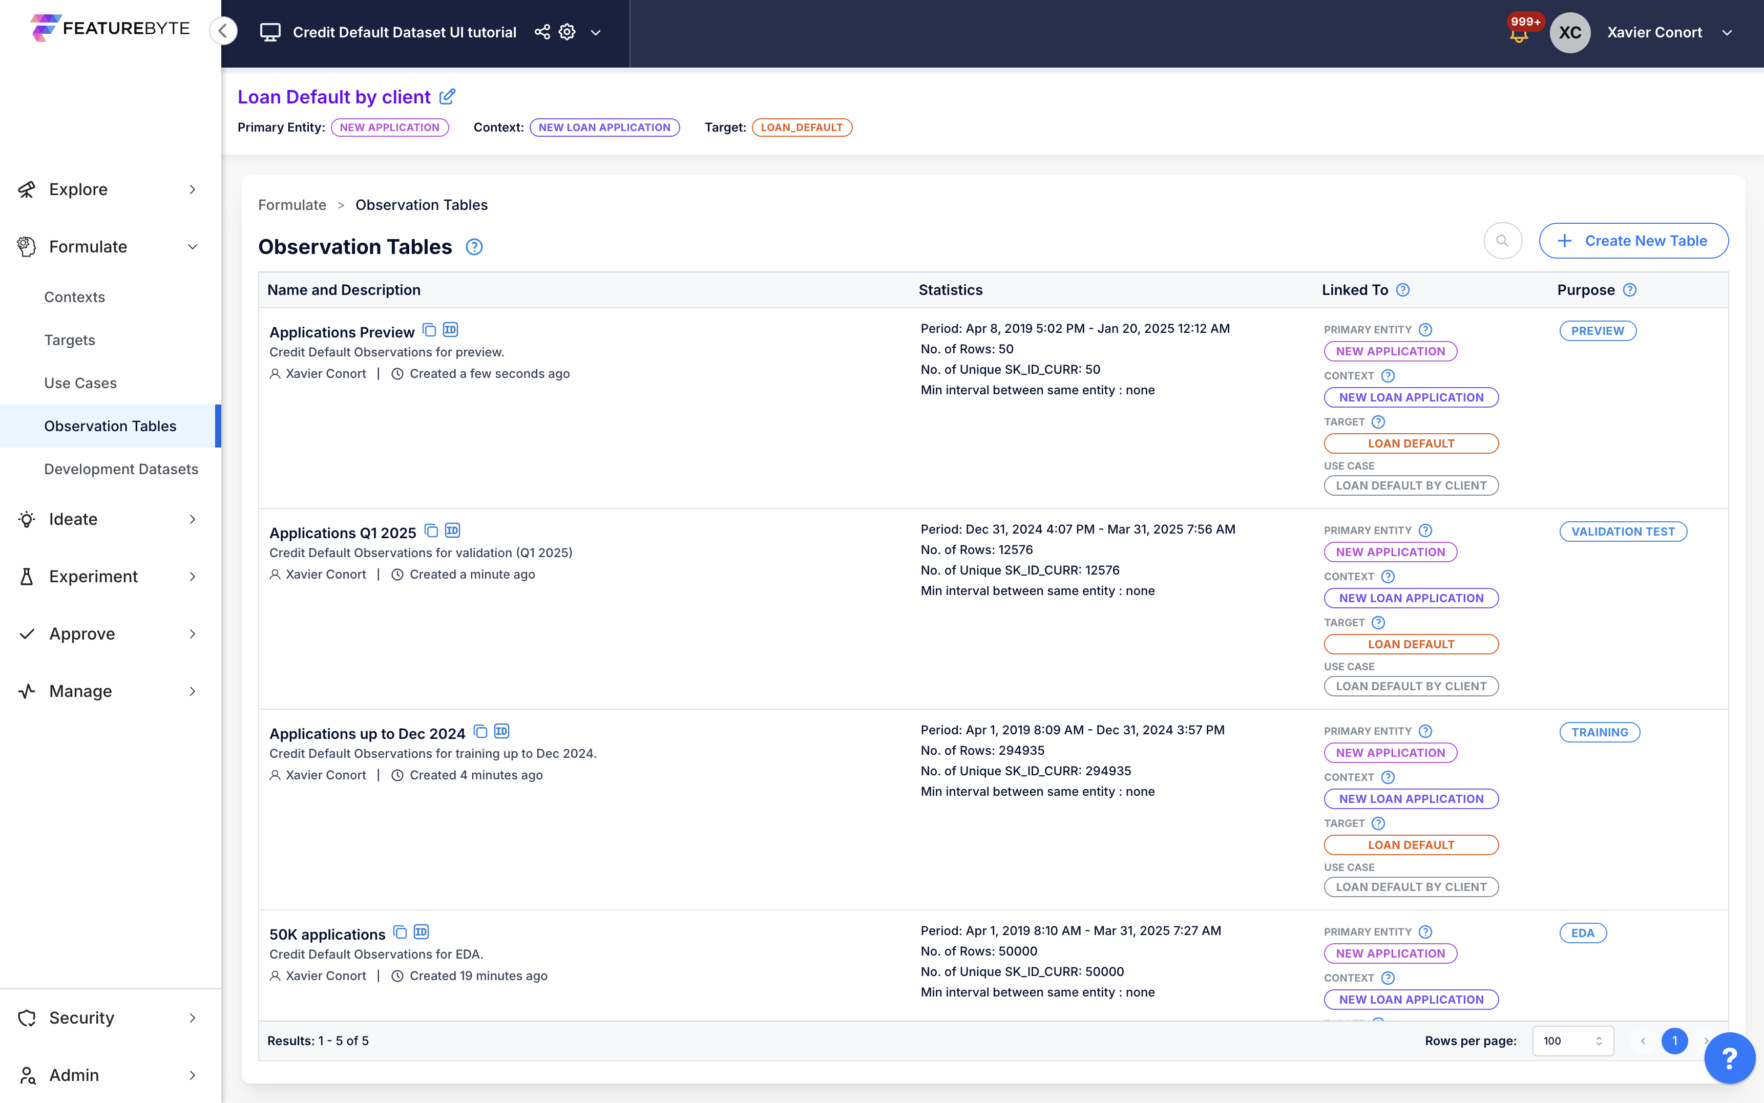This screenshot has width=1764, height=1103.
Task: Open the Use Cases menu item
Action: [80, 383]
